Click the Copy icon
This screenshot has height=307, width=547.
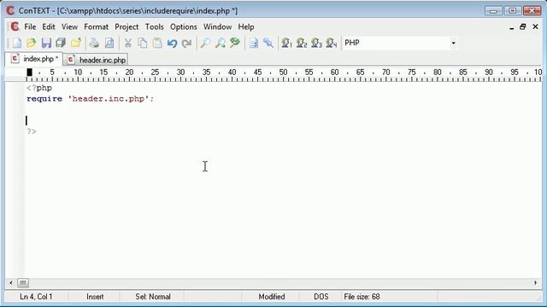(143, 43)
